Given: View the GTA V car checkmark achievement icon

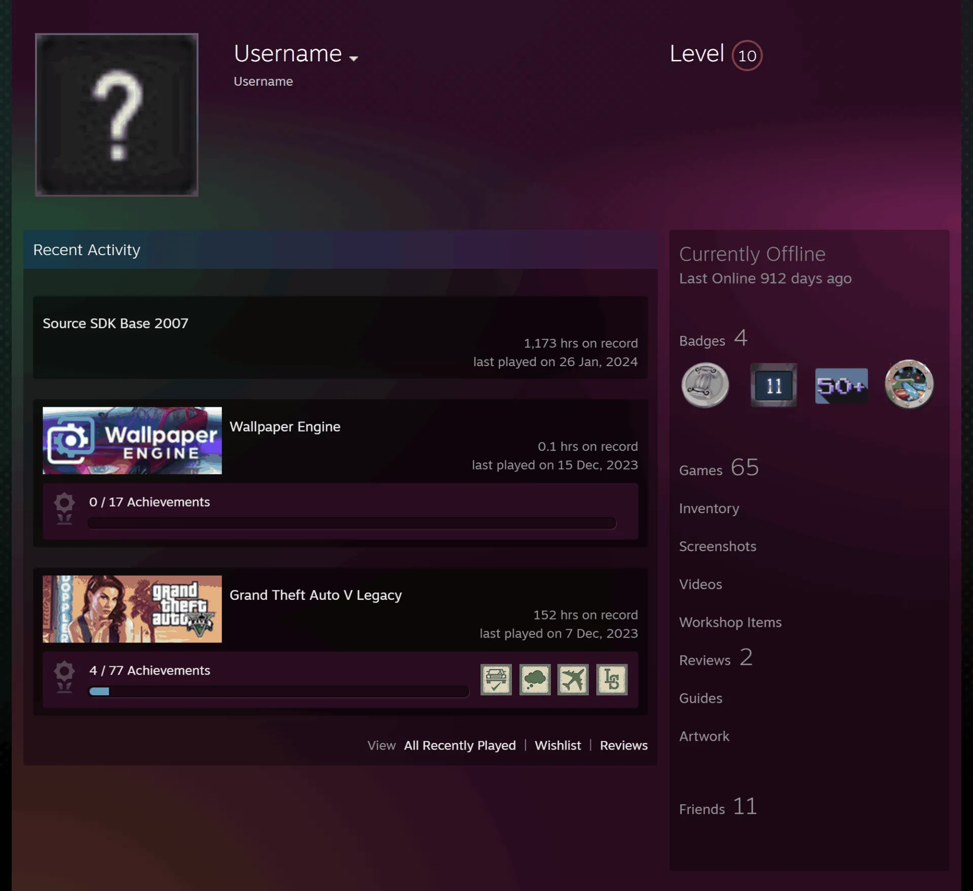Looking at the screenshot, I should [x=496, y=680].
